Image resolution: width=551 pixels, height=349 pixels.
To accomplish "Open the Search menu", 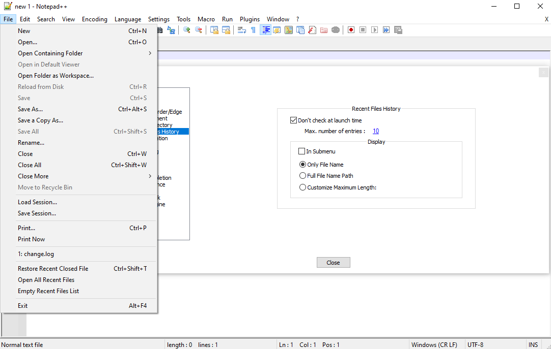I will point(46,19).
